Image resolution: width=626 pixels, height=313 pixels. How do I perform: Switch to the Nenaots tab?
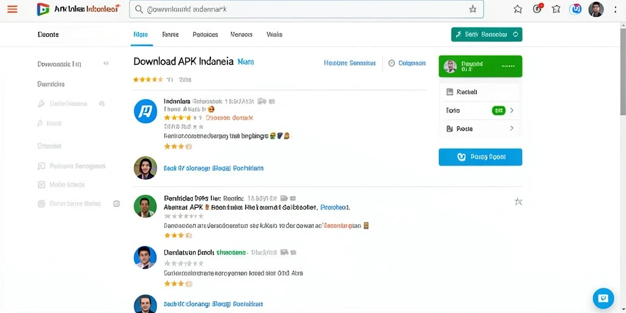[241, 34]
